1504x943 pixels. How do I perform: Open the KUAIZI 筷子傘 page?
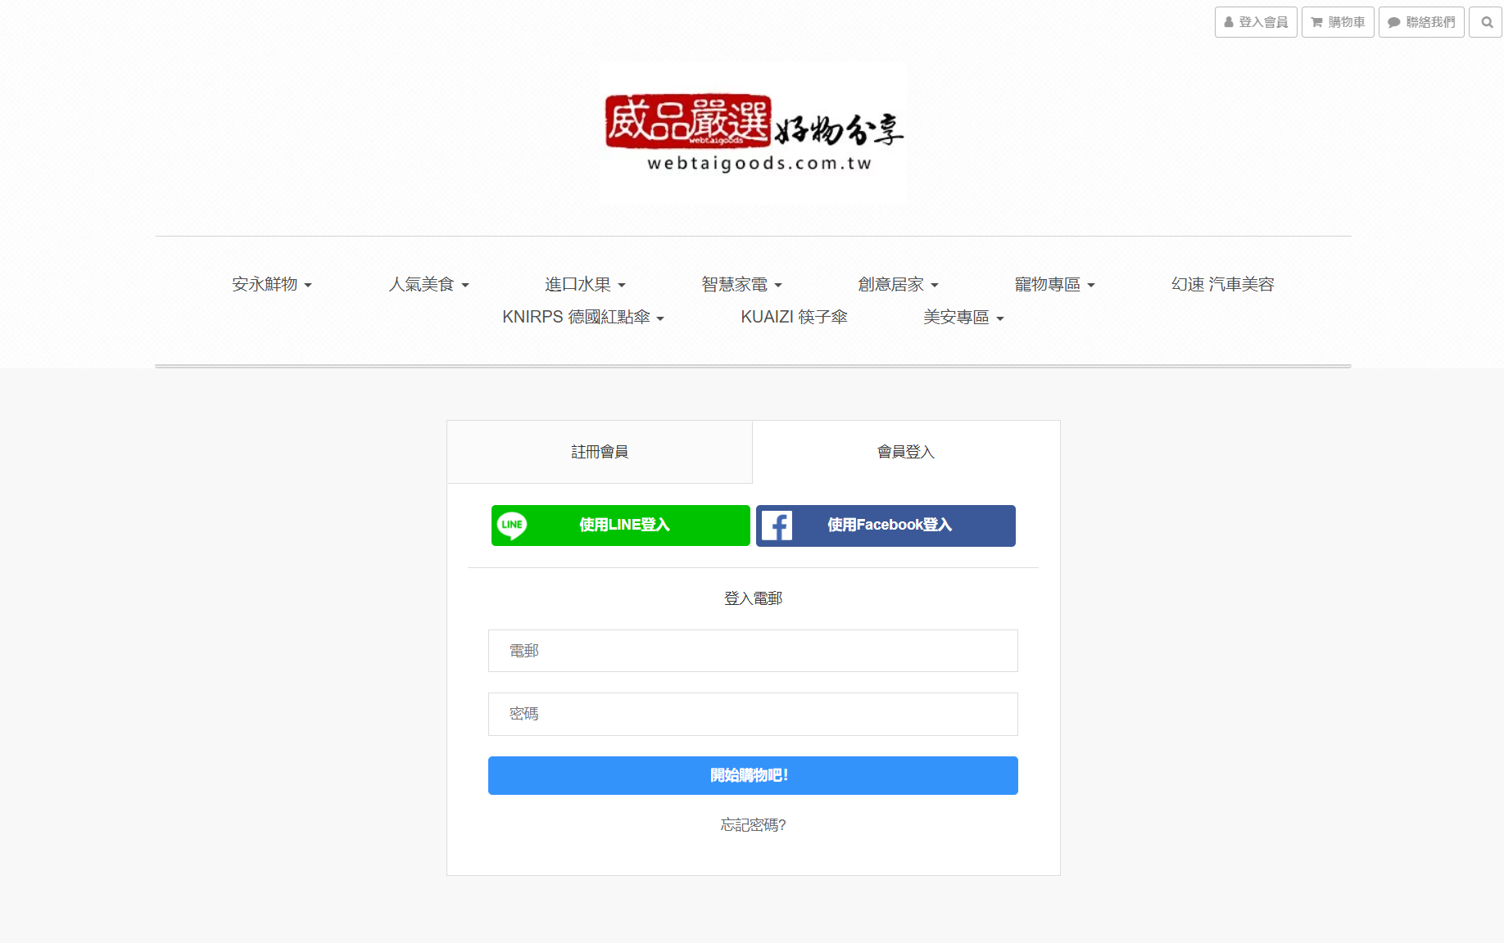[794, 317]
